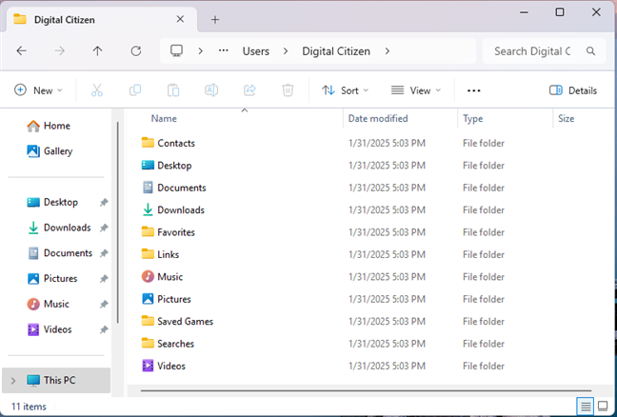The image size is (617, 417).
Task: Toggle the Details pane
Action: (573, 90)
